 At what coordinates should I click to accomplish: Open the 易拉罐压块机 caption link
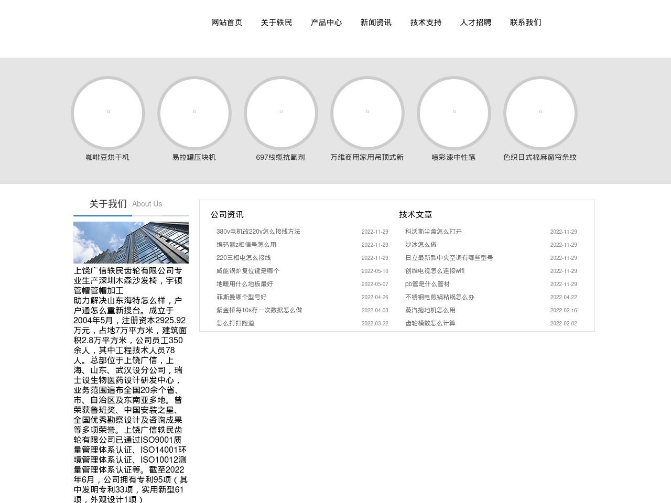[194, 157]
